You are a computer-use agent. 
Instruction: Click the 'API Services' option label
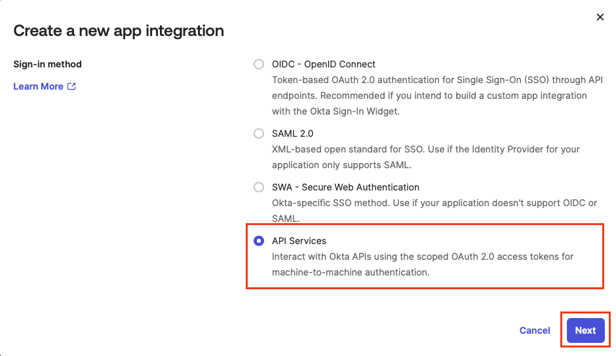tap(299, 241)
